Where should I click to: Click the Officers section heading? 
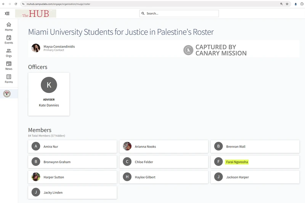coord(38,67)
